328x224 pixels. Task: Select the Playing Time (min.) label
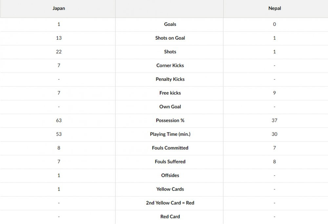[170, 134]
